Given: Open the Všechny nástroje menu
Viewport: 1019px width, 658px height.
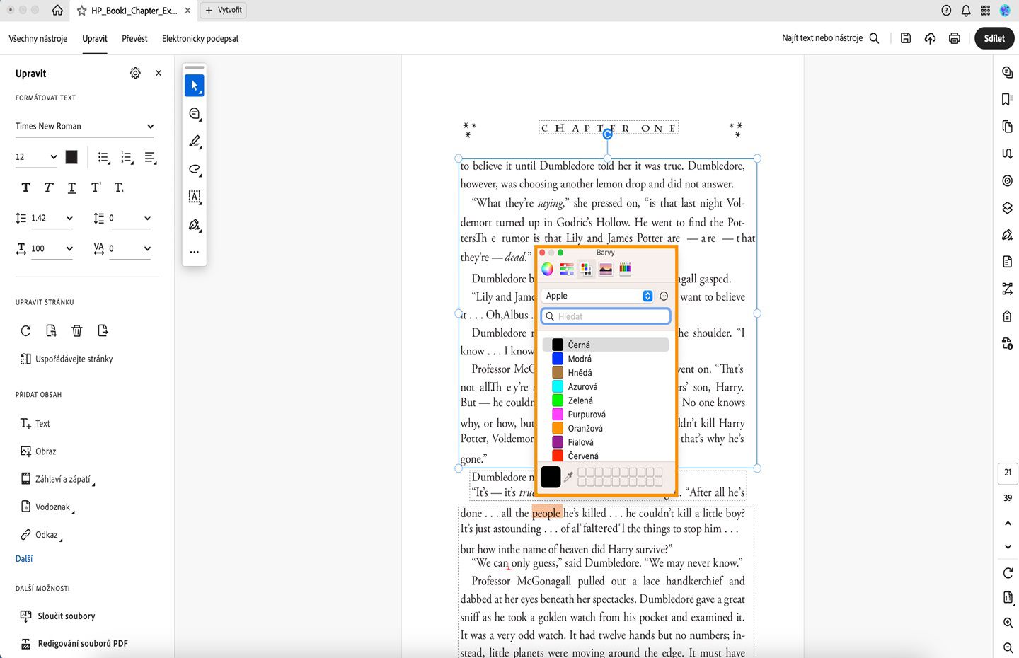Looking at the screenshot, I should pos(38,38).
